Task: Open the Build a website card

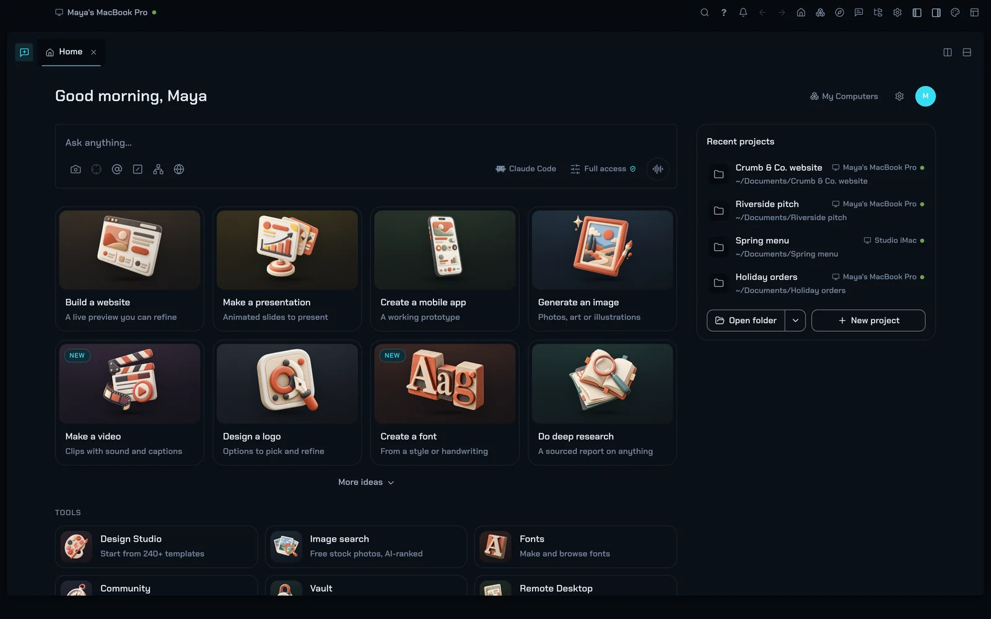Action: point(129,269)
